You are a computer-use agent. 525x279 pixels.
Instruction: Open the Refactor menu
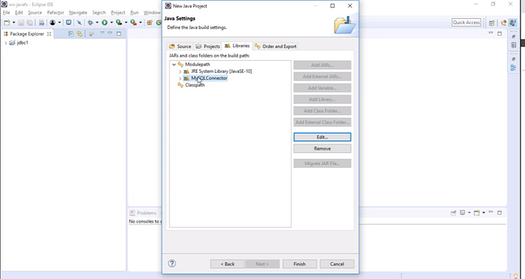(x=56, y=13)
